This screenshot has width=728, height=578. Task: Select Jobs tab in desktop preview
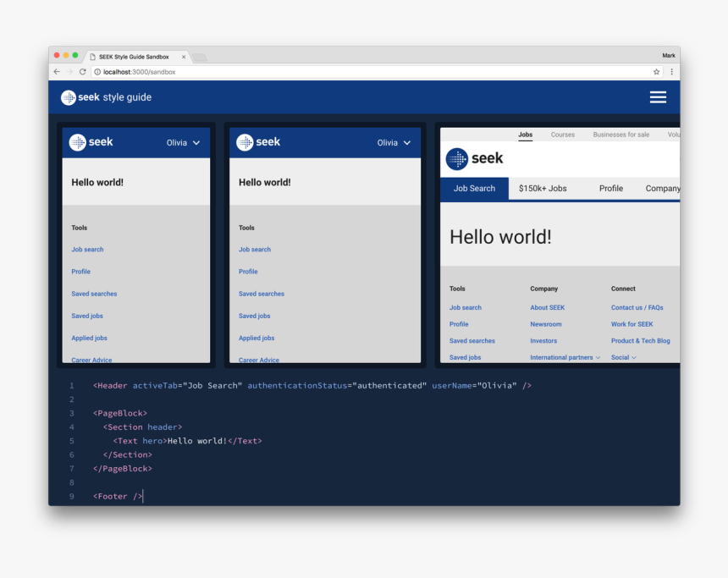[x=525, y=135]
